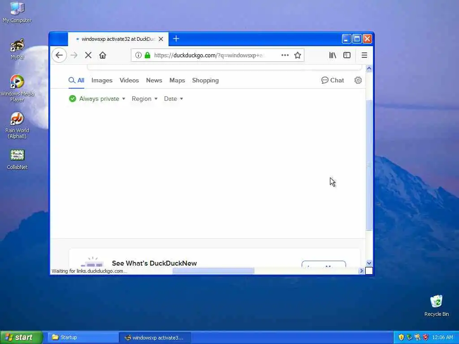Switch to Videos results tab
The image size is (459, 344).
click(129, 80)
